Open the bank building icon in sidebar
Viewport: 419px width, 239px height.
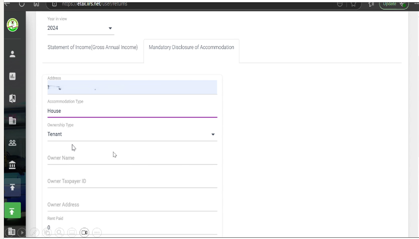pyautogui.click(x=12, y=165)
